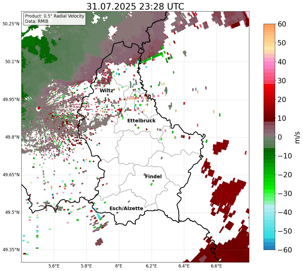Click the colorbar value −40
This screenshot has width=303, height=271.
point(285,212)
